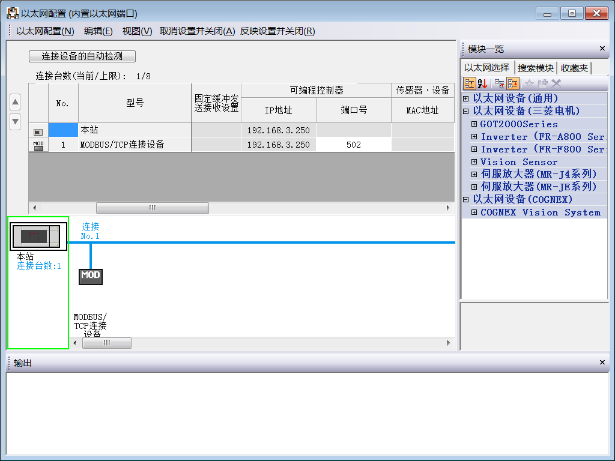
Task: Click the categorized view icon in module list
Action: [x=470, y=84]
